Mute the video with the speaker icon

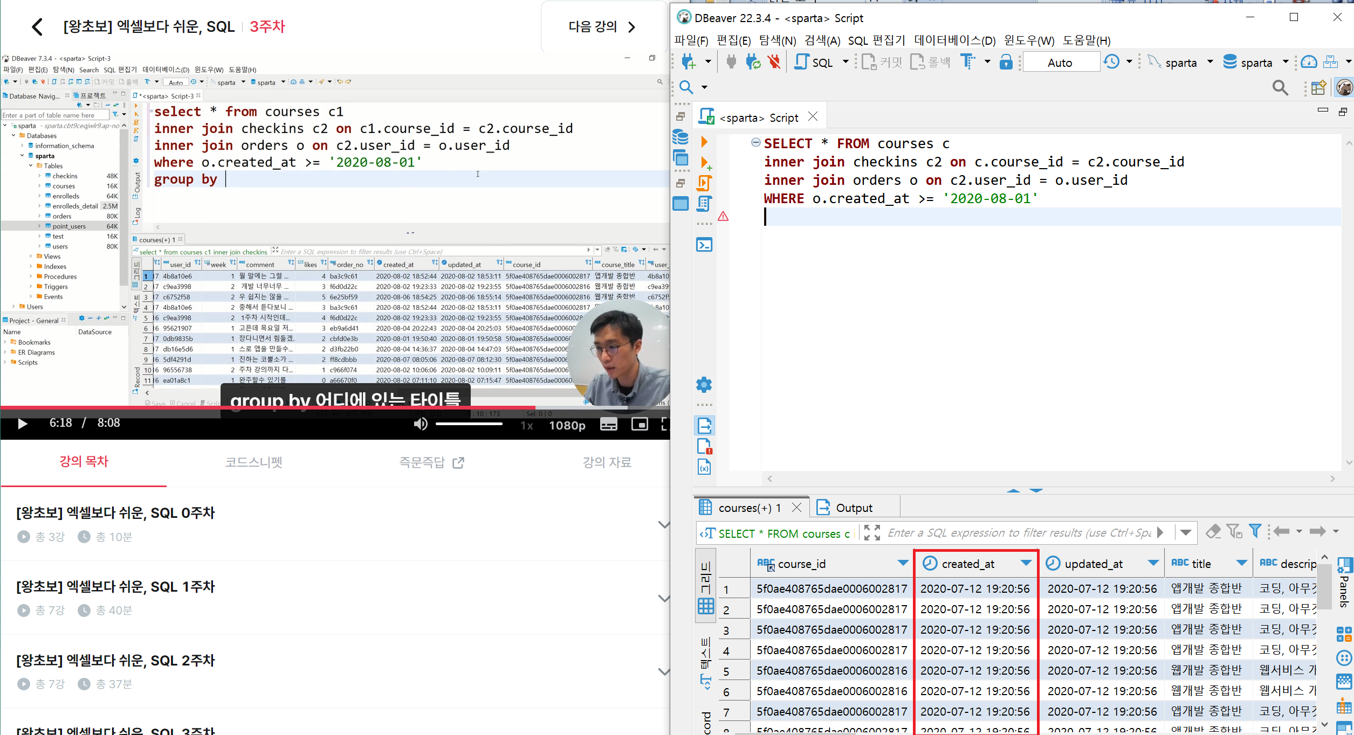tap(420, 425)
